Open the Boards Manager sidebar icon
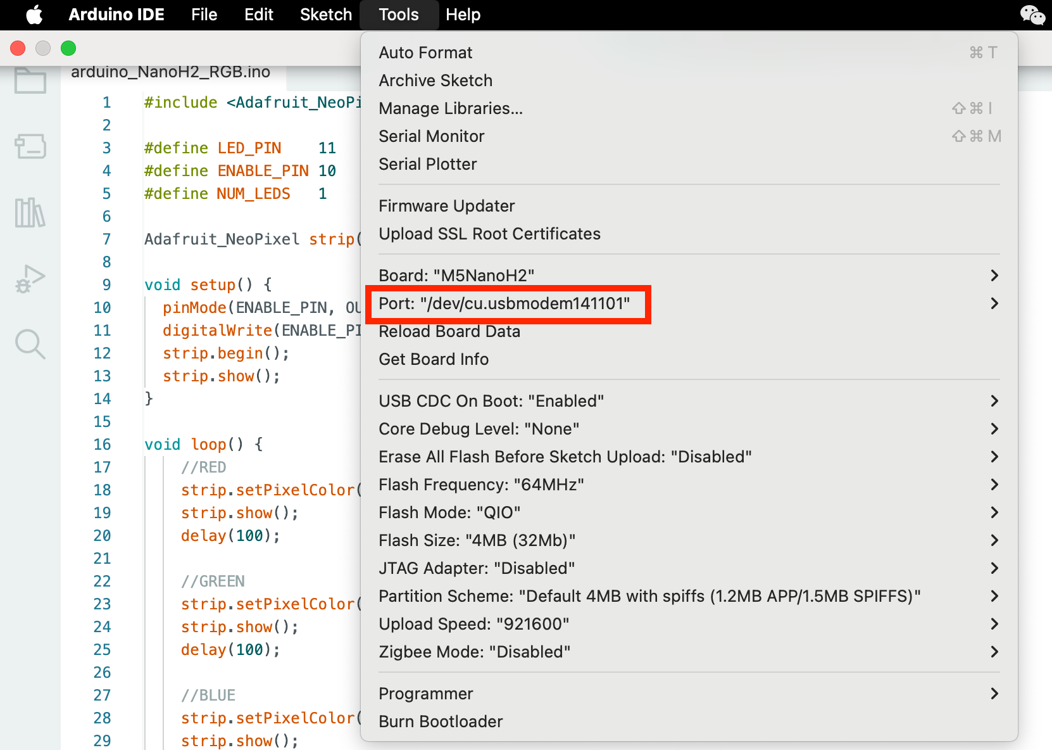Image resolution: width=1052 pixels, height=750 pixels. coord(30,146)
